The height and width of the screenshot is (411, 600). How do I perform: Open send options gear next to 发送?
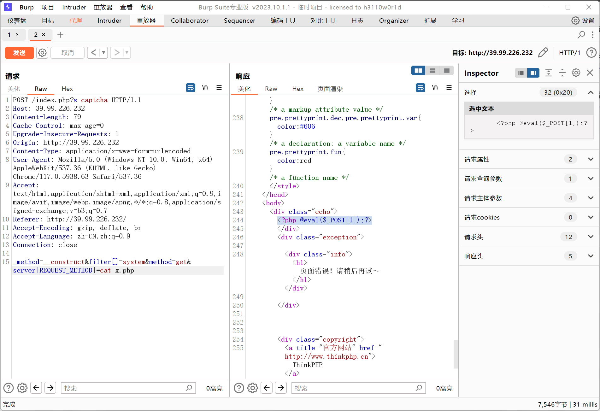point(42,53)
